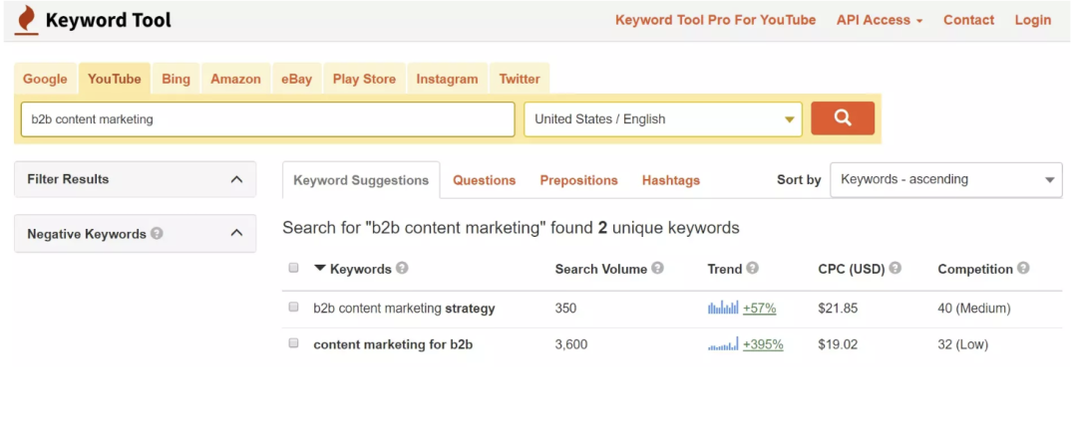Toggle the select-all keywords checkbox
This screenshot has width=1077, height=427.
point(294,268)
